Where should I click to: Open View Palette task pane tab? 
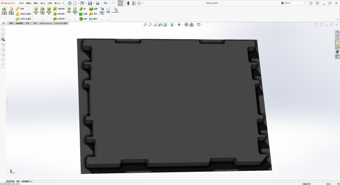(x=337, y=47)
